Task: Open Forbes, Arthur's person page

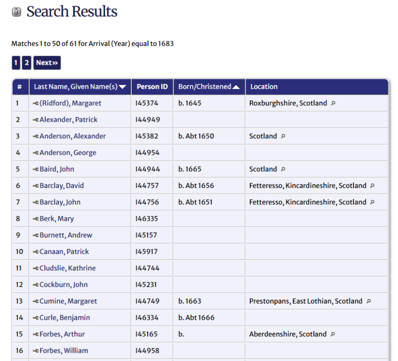Action: (x=62, y=334)
